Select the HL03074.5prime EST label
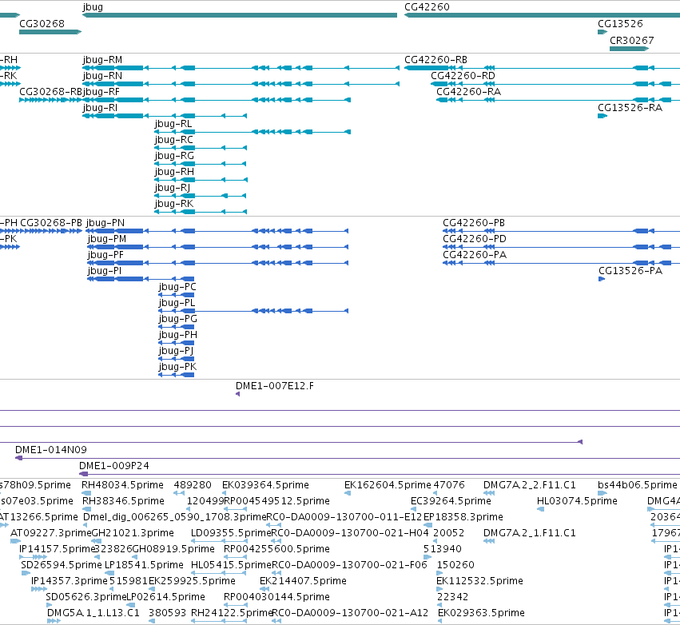The image size is (680, 625). [577, 501]
